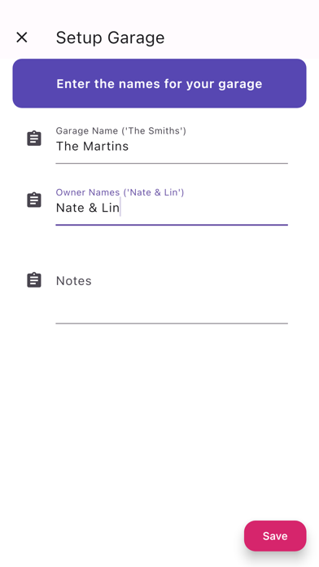Click the underline beneath the Notes field
This screenshot has width=319, height=567.
pyautogui.click(x=172, y=323)
